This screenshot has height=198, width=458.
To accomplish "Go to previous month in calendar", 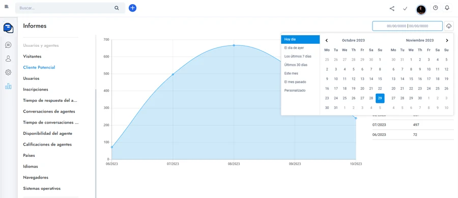I will (x=327, y=40).
